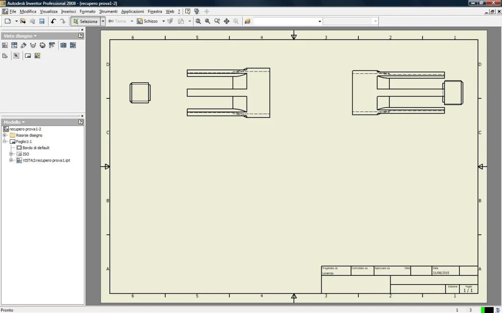
Task: Collapse the Foglio1:1 tree node
Action: coord(4,141)
